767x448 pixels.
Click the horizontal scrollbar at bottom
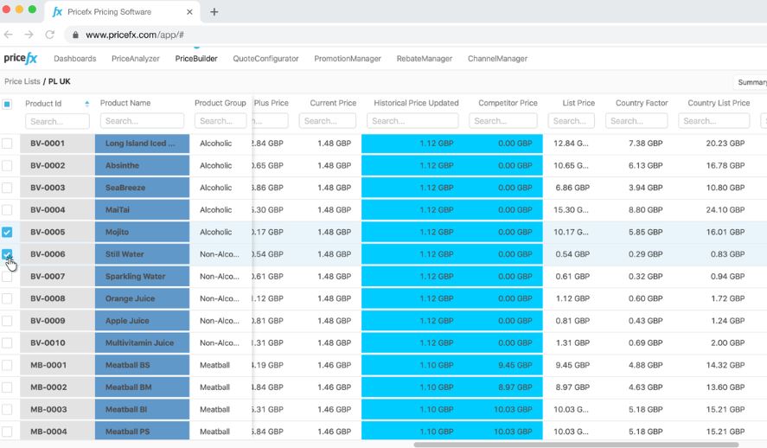pos(576,445)
